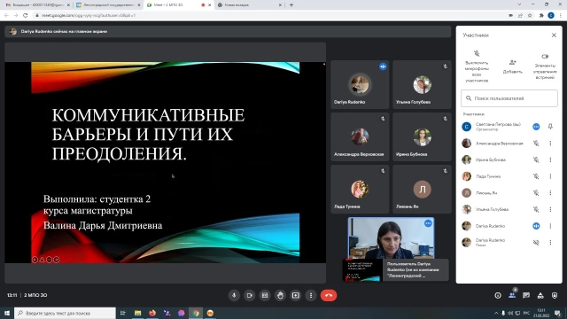The width and height of the screenshot is (567, 319).
Task: Open more options three-dot menu in call bar
Action: tap(311, 295)
